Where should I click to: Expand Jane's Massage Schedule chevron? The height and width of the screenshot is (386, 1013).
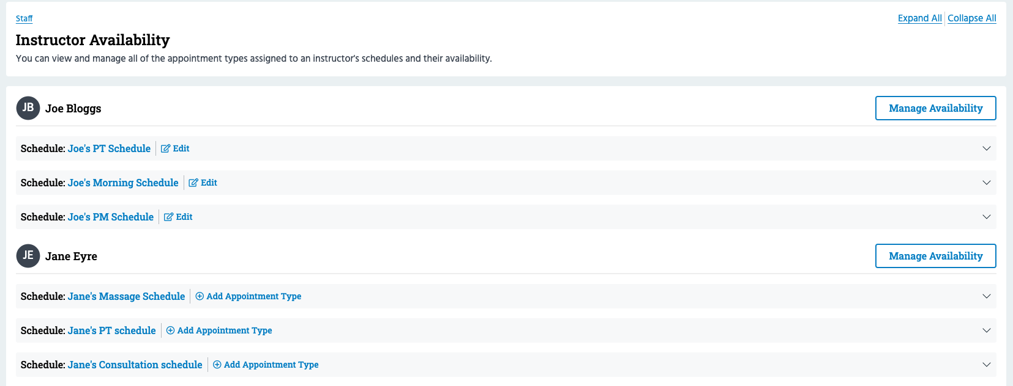click(x=986, y=296)
